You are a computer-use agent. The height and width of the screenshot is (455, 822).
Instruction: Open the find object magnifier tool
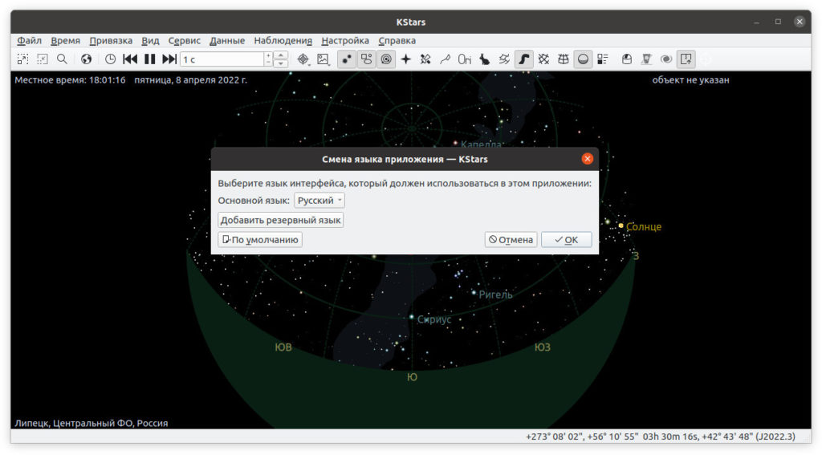[62, 59]
